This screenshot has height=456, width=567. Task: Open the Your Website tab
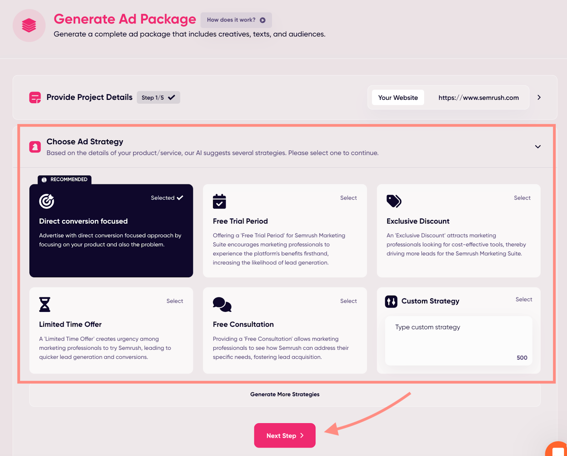click(398, 98)
